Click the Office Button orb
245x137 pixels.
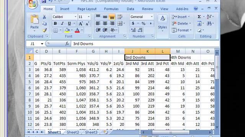coord(32,3)
